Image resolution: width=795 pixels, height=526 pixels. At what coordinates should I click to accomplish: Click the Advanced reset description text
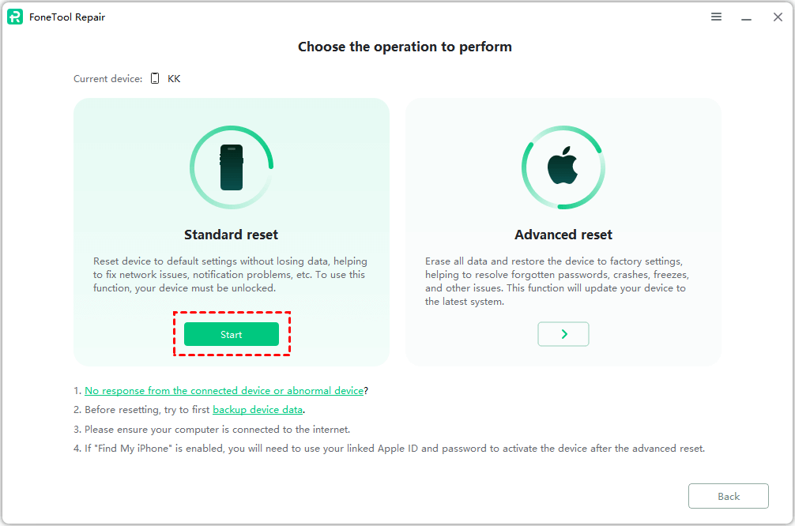click(557, 281)
